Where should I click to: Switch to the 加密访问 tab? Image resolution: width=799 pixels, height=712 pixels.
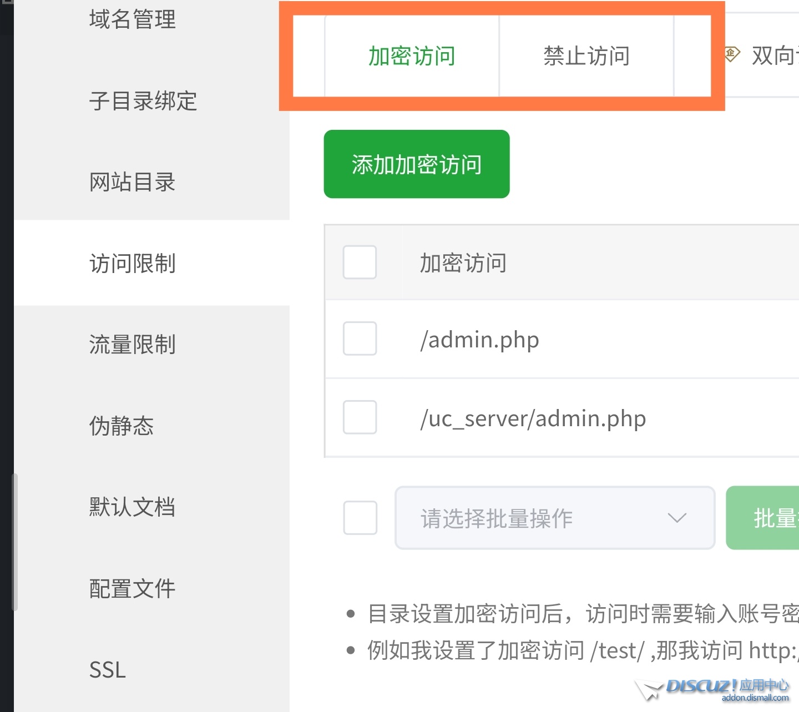coord(412,56)
